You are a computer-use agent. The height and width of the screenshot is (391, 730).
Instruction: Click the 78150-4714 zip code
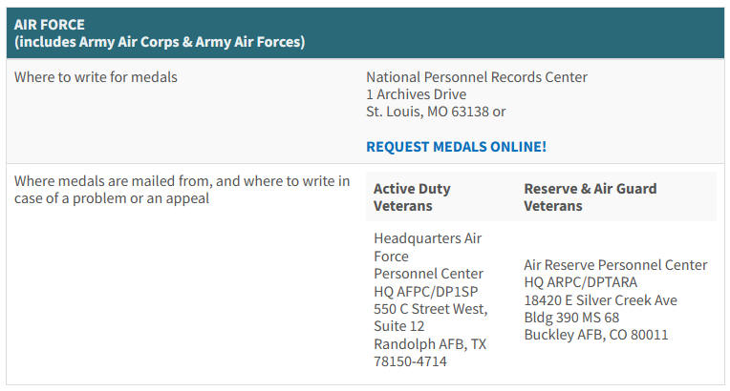click(x=410, y=361)
